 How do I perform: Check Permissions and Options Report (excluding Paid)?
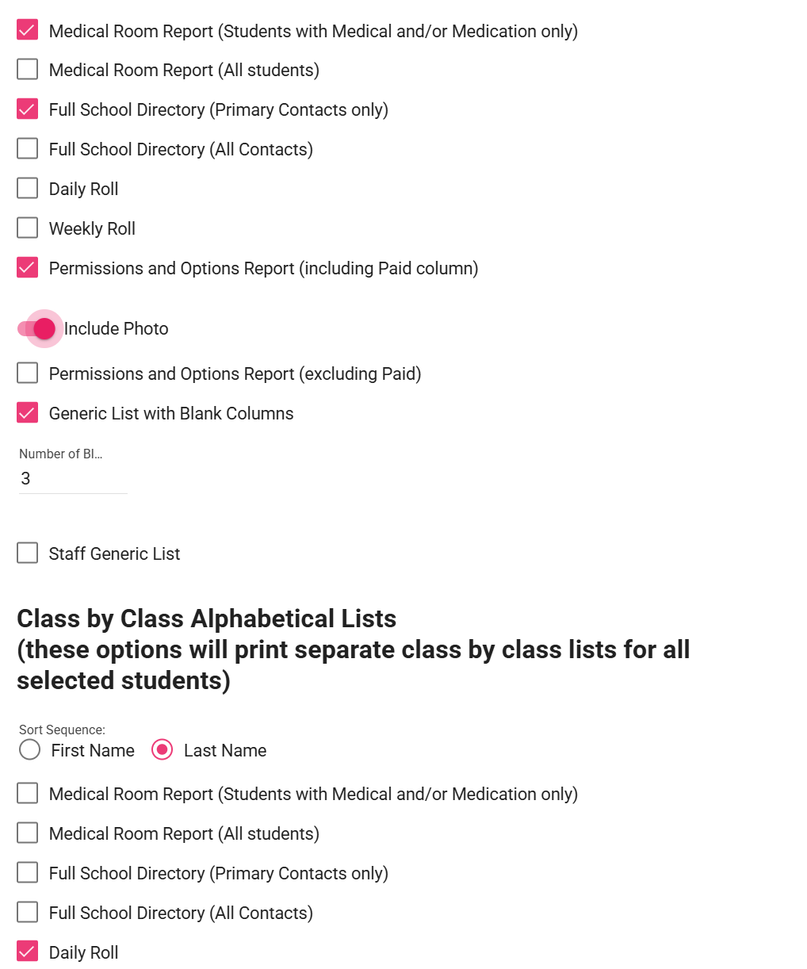pyautogui.click(x=28, y=373)
